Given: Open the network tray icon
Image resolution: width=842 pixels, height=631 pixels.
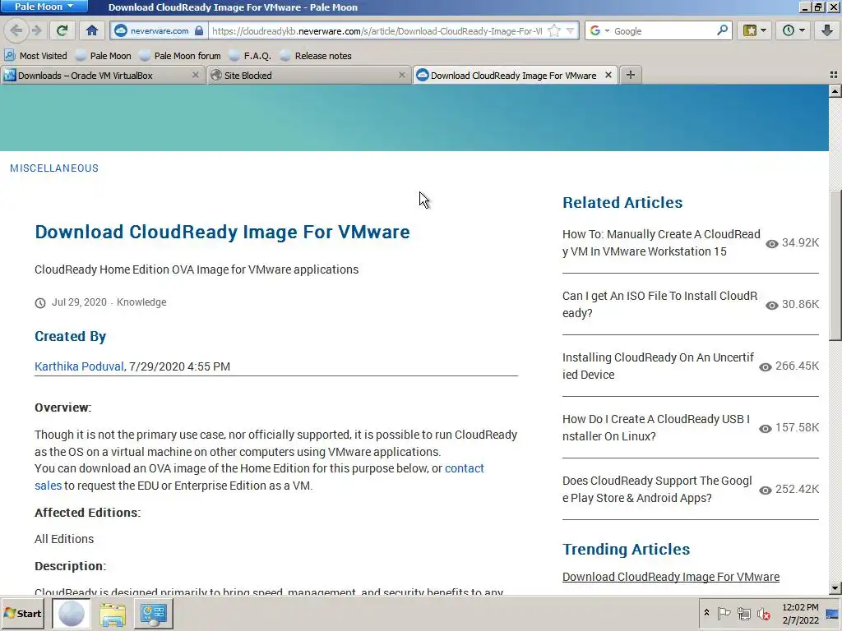Looking at the screenshot, I should pos(743,613).
